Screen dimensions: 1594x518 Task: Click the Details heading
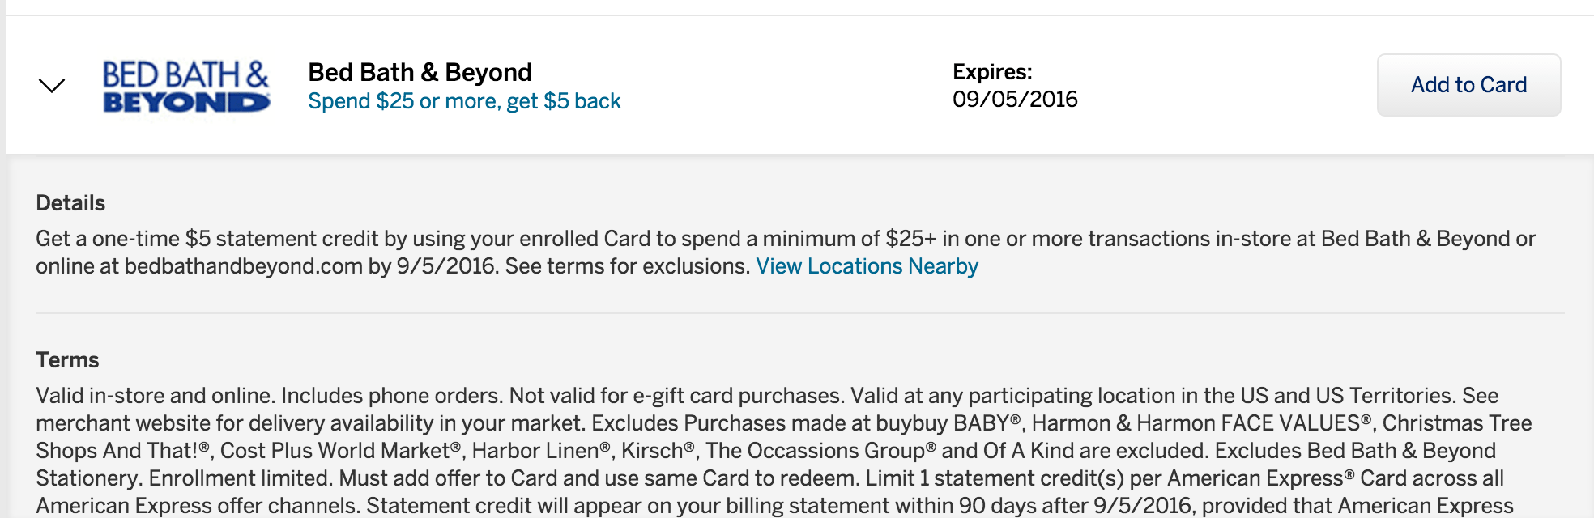(70, 203)
